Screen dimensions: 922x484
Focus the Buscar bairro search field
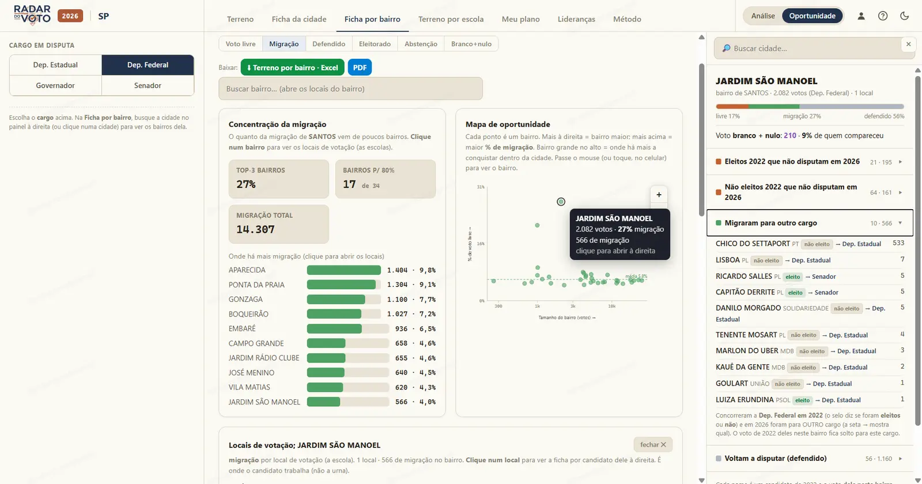[350, 89]
